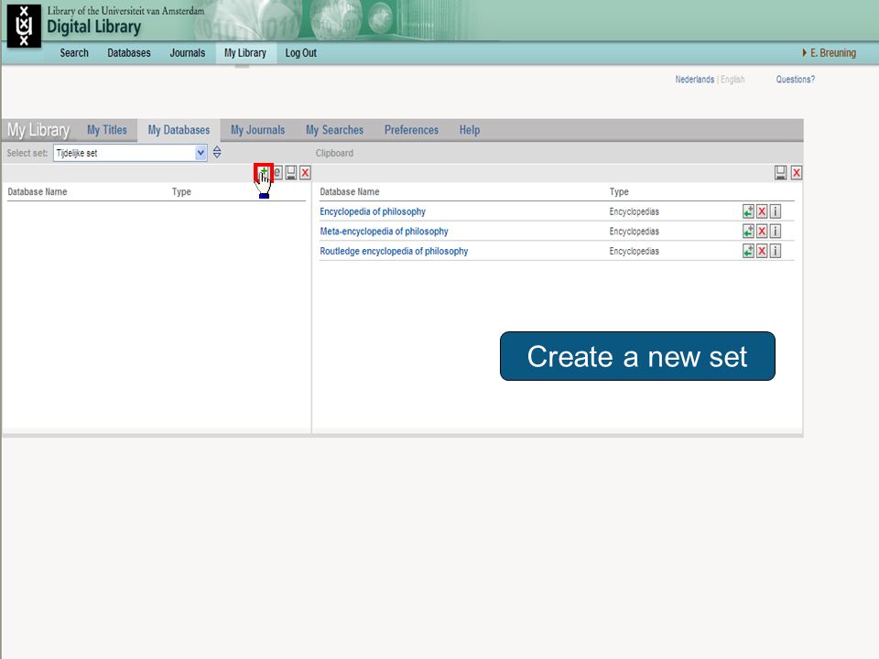The height and width of the screenshot is (659, 879).
Task: Remove Meta-encyclopedia of philosophy from clipboard
Action: tap(762, 231)
